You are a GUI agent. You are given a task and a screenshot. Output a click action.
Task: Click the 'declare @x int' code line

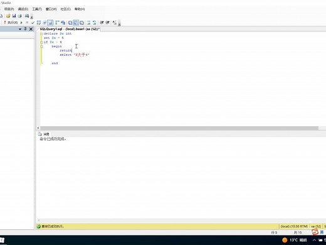[x=58, y=34]
